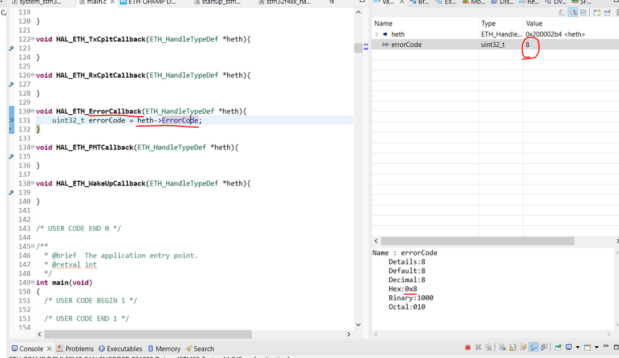The width and height of the screenshot is (619, 358).
Task: Click the Name column header
Action: pyautogui.click(x=425, y=24)
